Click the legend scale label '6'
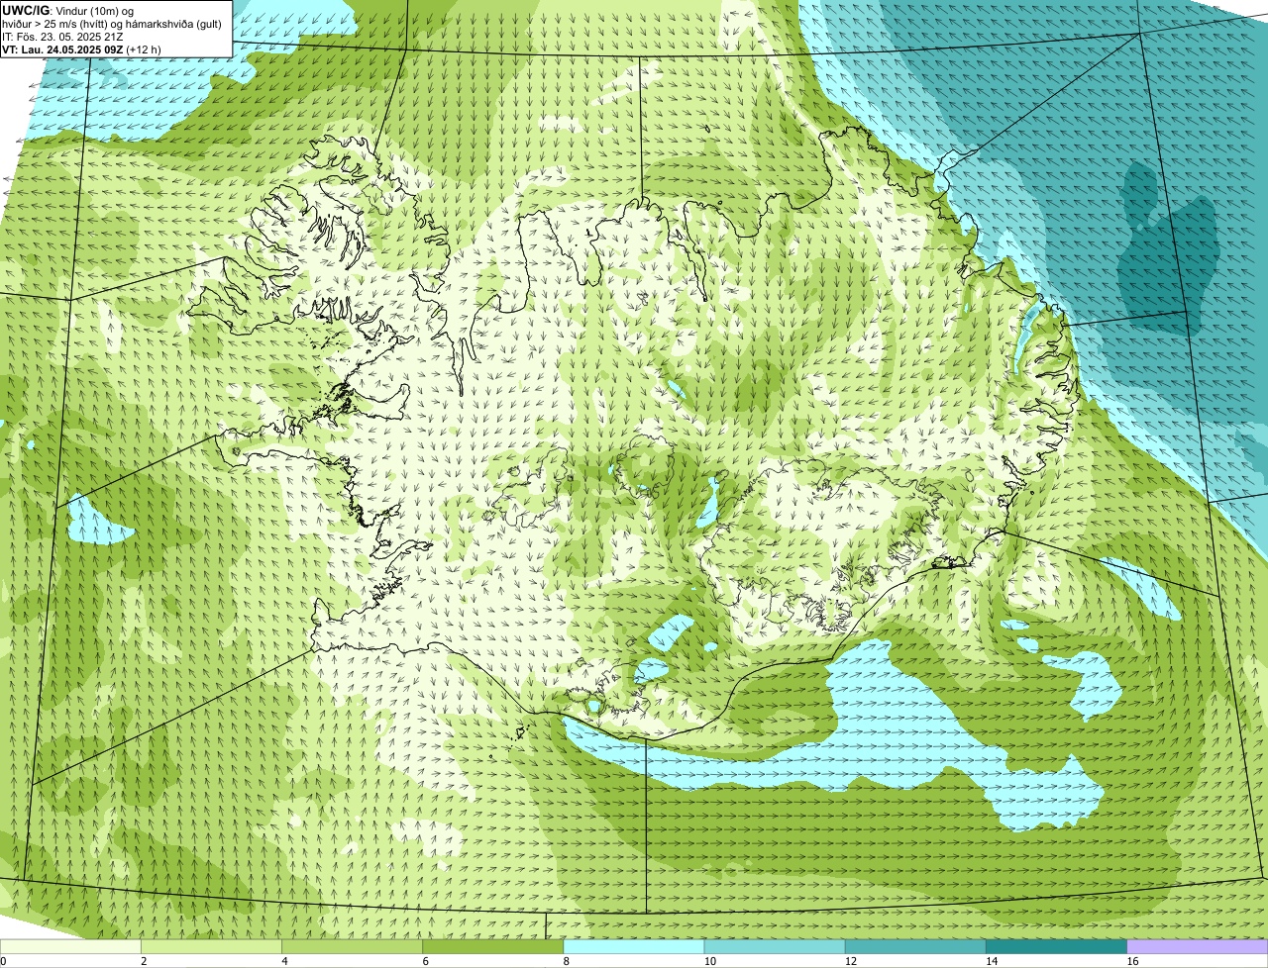This screenshot has height=968, width=1268. (426, 961)
